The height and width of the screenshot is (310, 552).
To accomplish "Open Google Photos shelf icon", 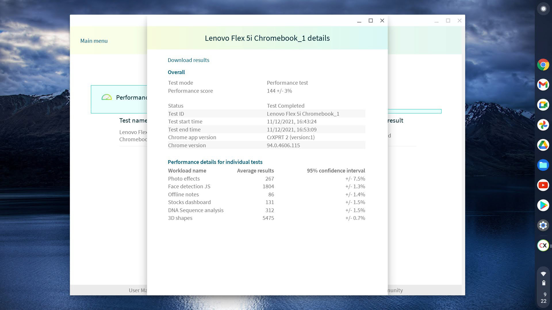I will click(x=543, y=125).
